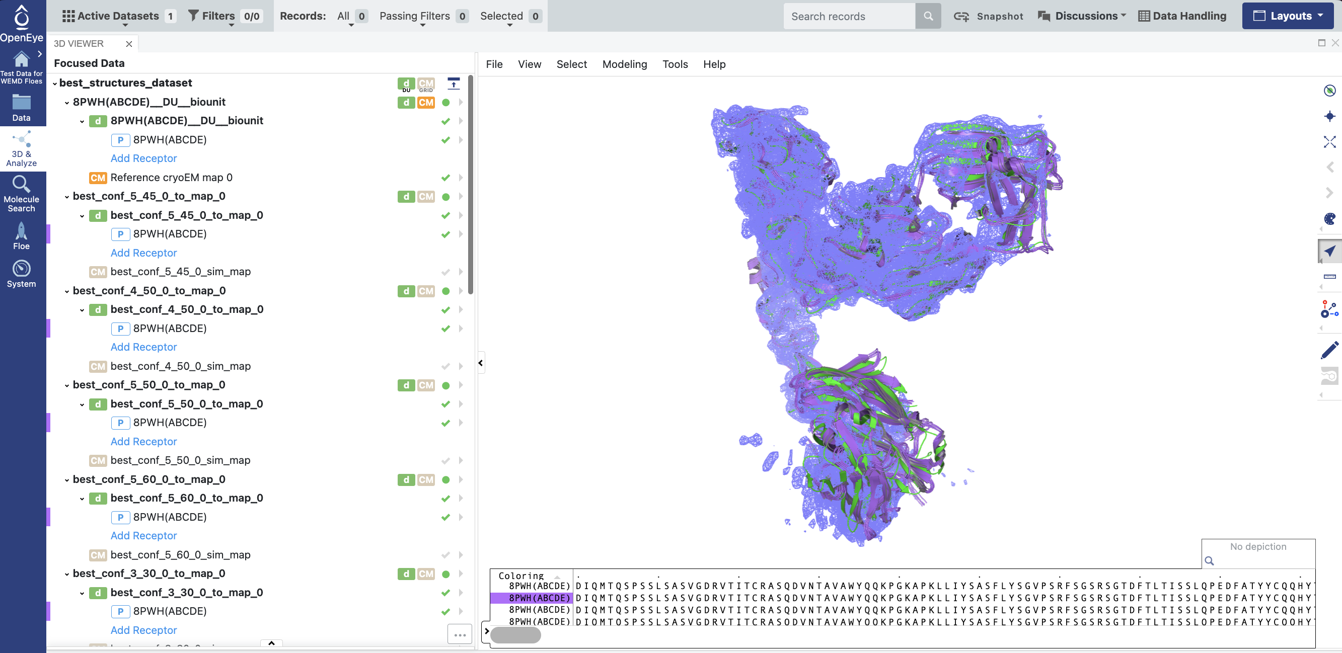This screenshot has width=1342, height=653.
Task: Click the Snapshot link icon
Action: tap(960, 16)
